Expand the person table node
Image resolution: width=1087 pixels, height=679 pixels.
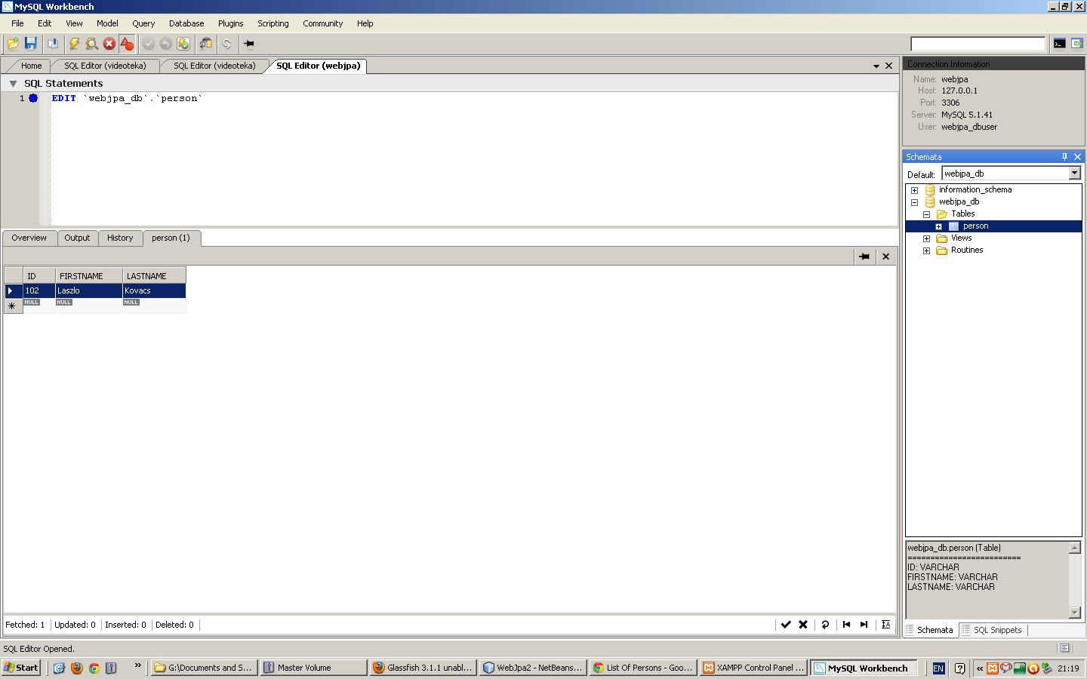[938, 226]
